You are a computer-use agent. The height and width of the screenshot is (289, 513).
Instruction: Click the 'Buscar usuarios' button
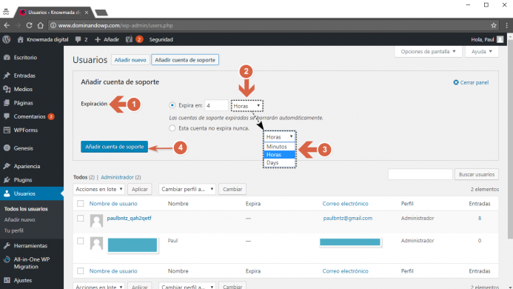[477, 174]
